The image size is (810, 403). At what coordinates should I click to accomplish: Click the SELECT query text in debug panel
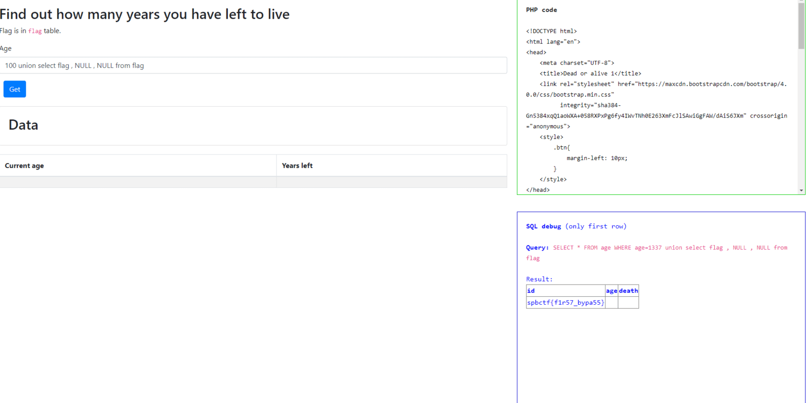657,253
